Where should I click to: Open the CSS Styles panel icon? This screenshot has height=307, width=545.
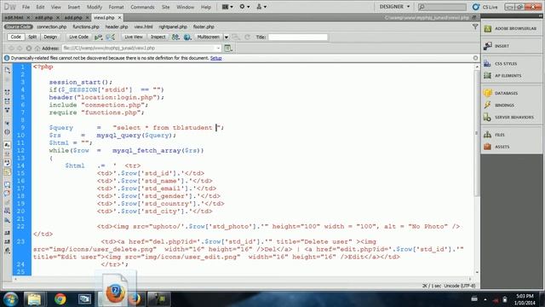point(487,64)
